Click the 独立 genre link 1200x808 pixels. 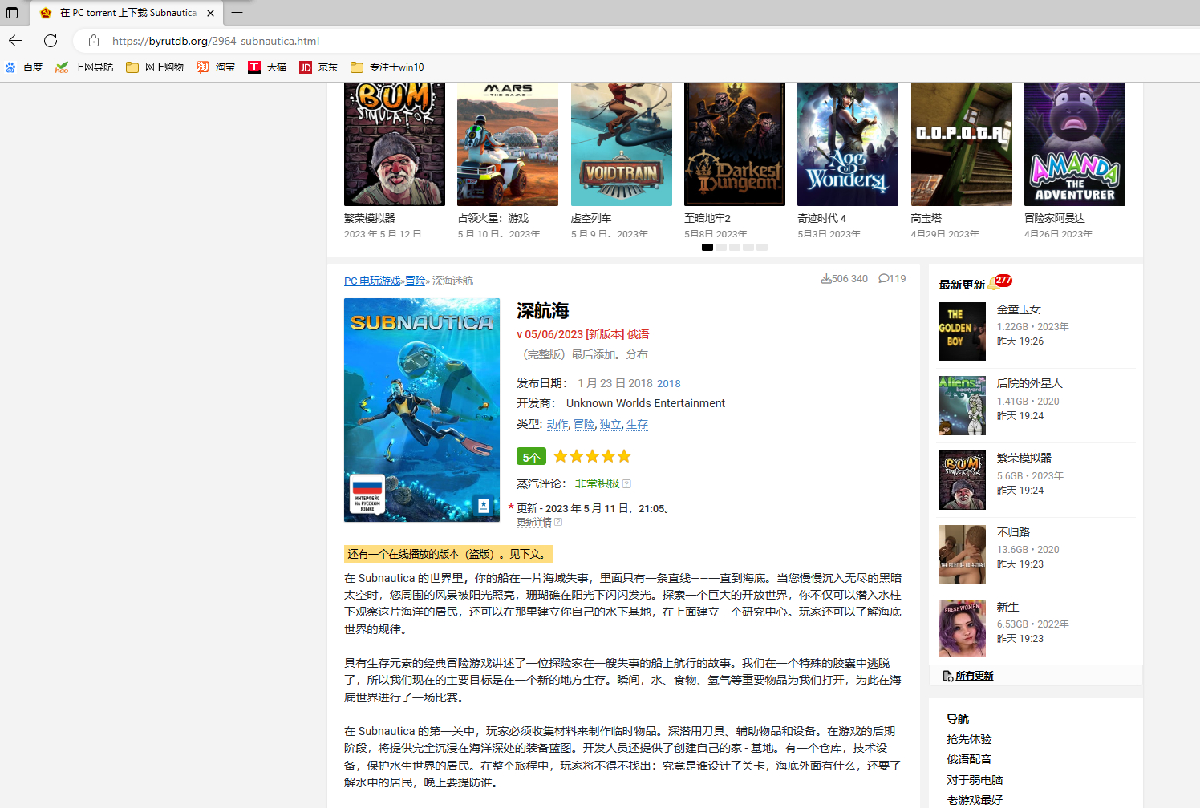pos(610,424)
